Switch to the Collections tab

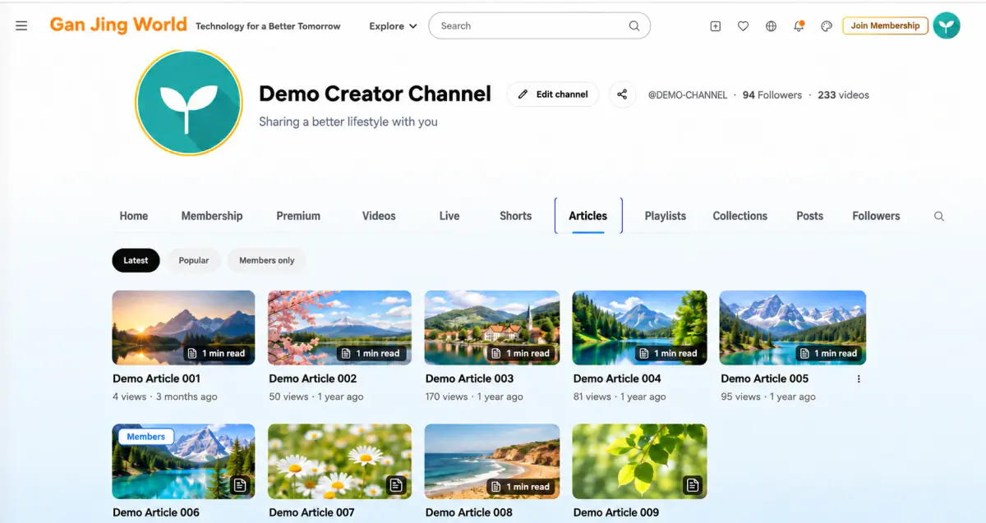[740, 216]
